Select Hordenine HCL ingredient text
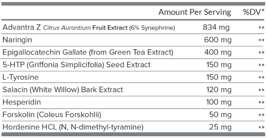This screenshot has height=138, width=267. point(73,127)
